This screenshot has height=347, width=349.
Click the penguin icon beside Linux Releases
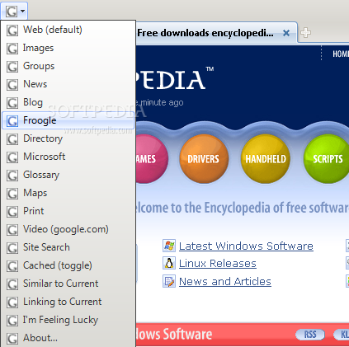pyautogui.click(x=169, y=263)
